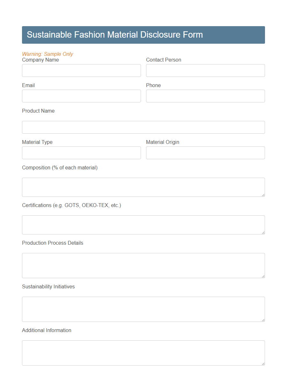287x386 pixels.
Task: Click the Material Origin label
Action: 163,142
